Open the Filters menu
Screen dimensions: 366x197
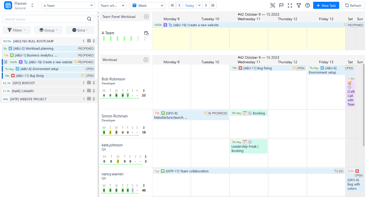click(16, 30)
